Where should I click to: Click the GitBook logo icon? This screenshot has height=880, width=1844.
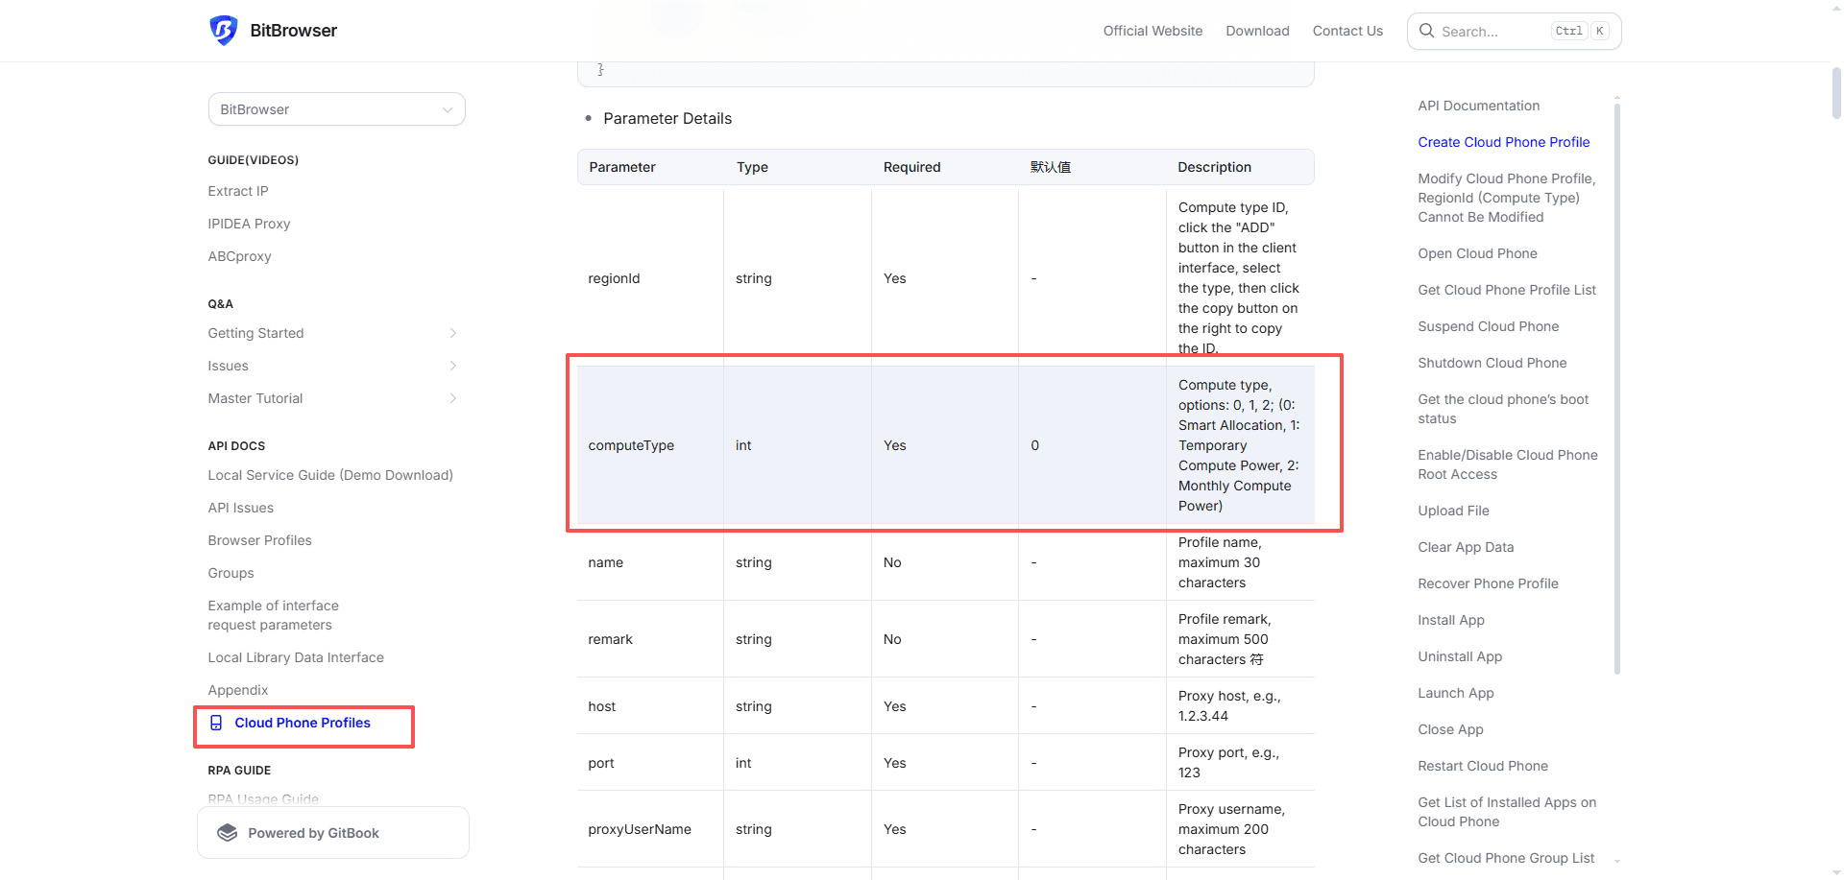tap(228, 833)
